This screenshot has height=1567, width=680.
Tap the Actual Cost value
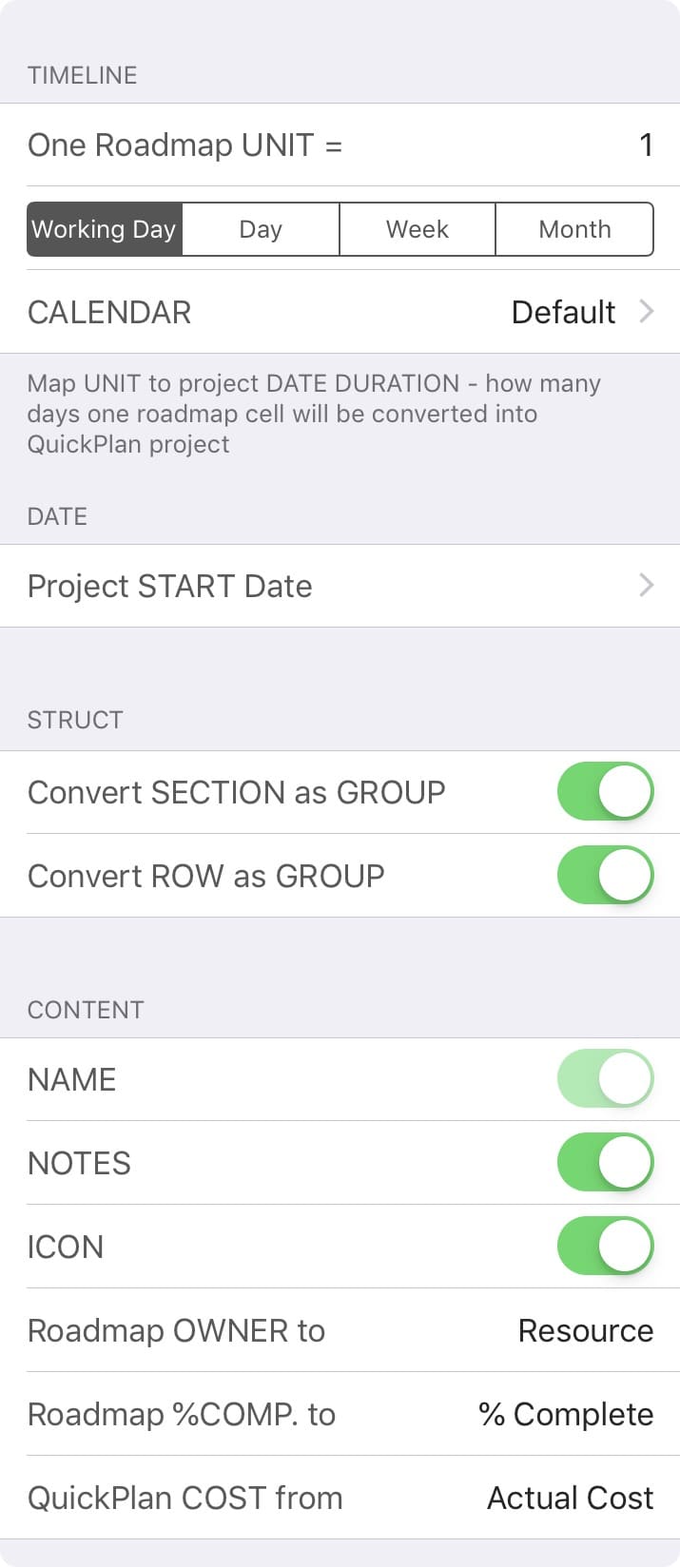pyautogui.click(x=570, y=1498)
